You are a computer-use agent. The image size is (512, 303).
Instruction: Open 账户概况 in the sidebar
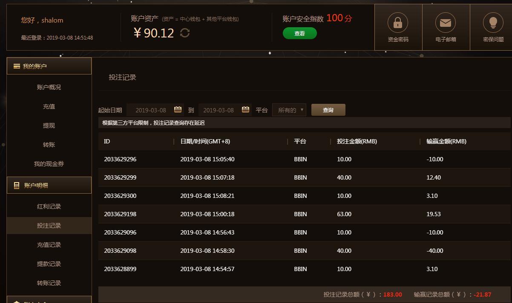(49, 87)
